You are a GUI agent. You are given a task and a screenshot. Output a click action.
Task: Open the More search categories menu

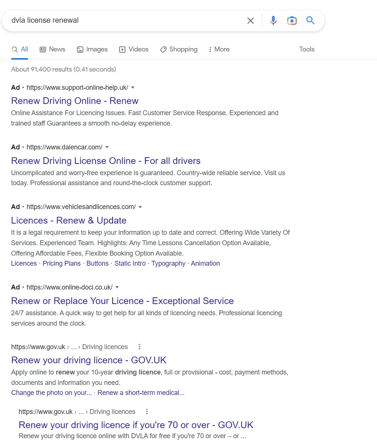(219, 49)
